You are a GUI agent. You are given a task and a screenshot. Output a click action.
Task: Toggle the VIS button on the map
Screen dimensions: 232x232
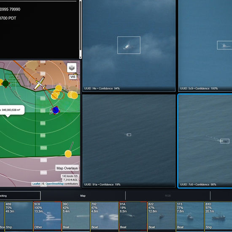pos(73,77)
